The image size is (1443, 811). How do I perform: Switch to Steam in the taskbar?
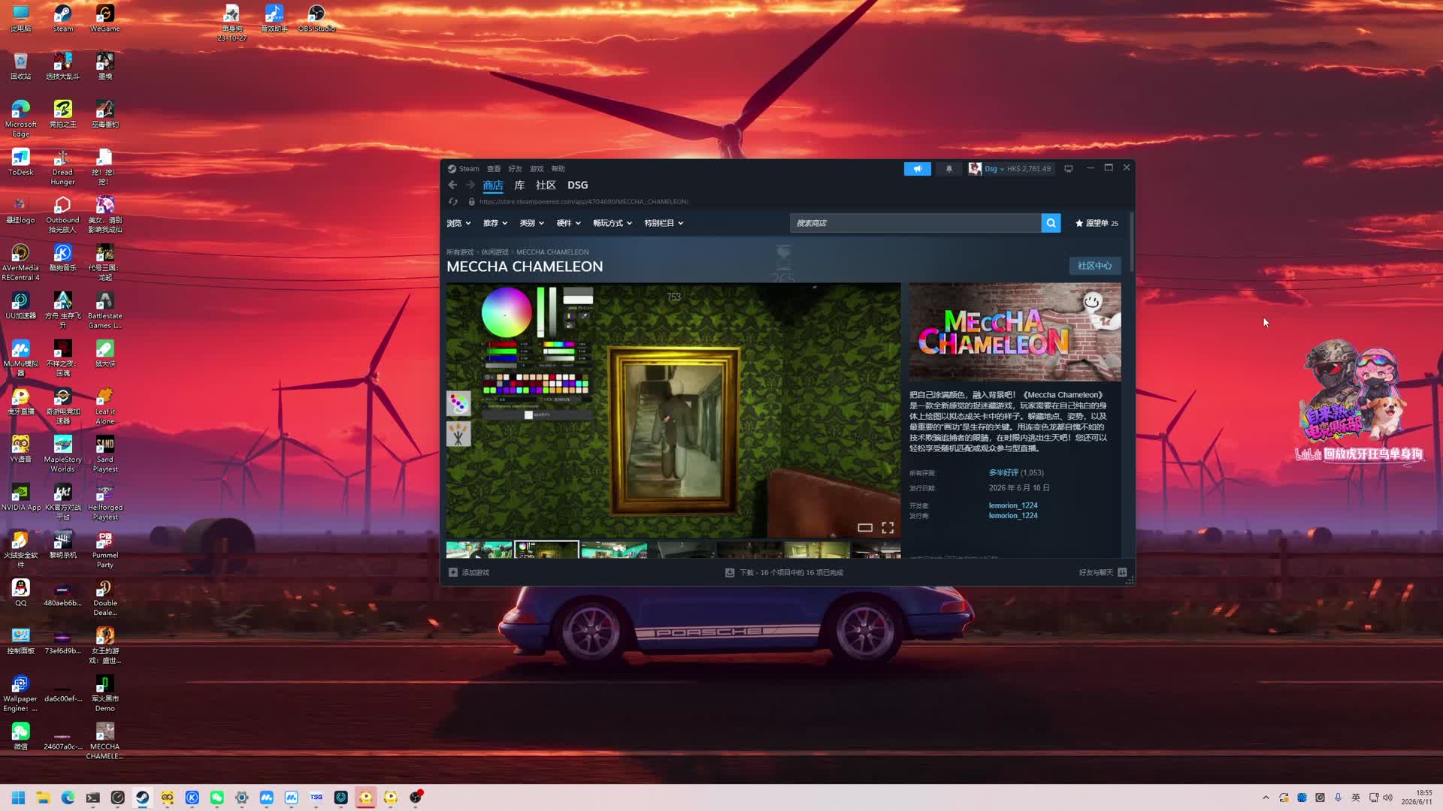pyautogui.click(x=142, y=797)
